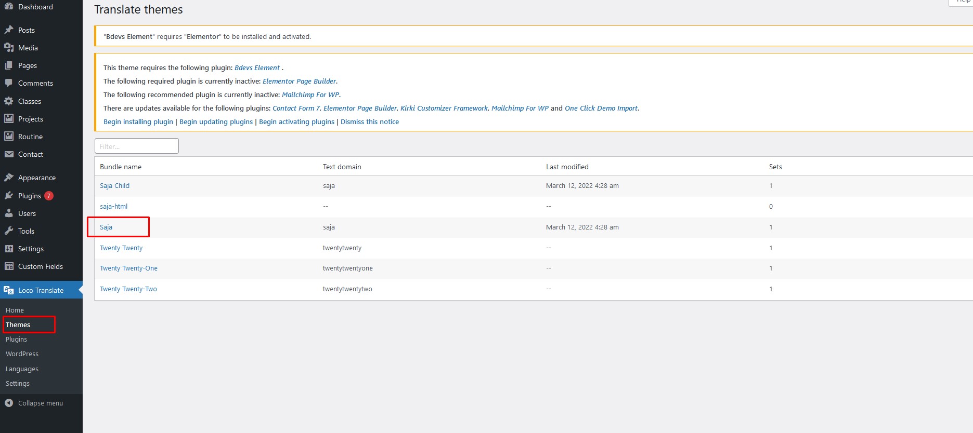The image size is (973, 433).
Task: Open the Bdevs Element plugin link
Action: (x=257, y=67)
